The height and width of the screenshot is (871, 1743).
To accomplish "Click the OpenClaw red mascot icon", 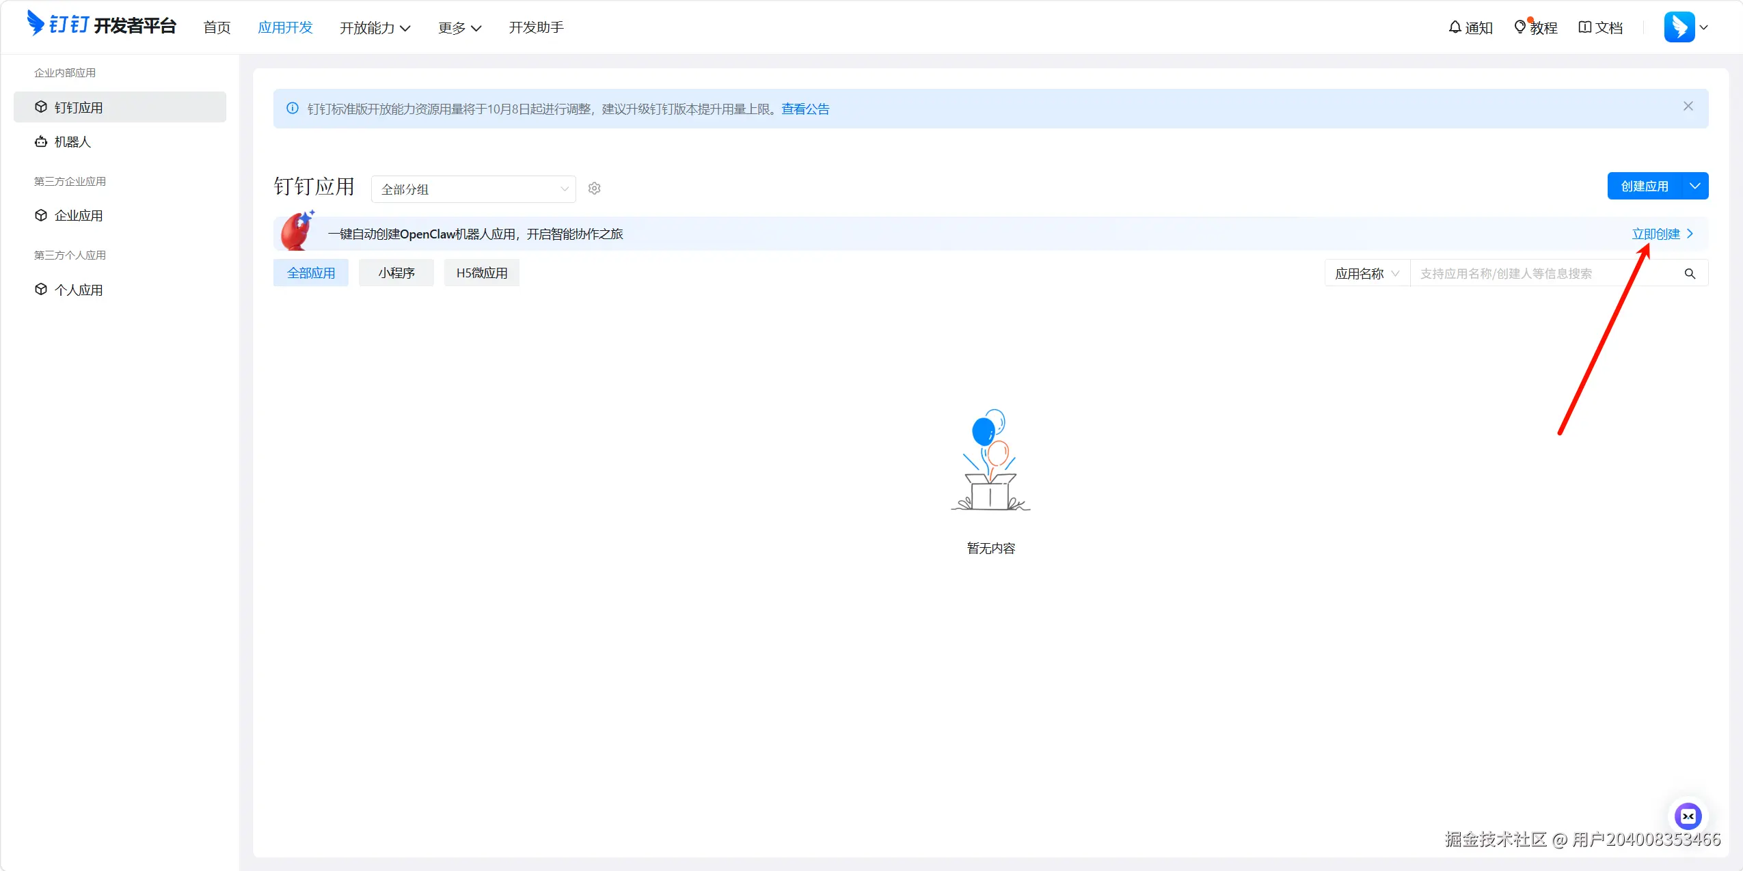I will pos(298,231).
